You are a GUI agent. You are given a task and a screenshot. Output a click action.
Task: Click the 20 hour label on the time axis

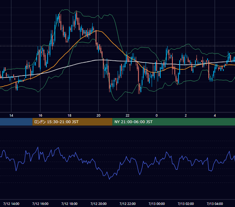tap(98, 116)
